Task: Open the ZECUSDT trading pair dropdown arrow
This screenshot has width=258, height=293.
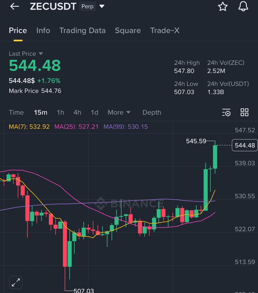Action: [102, 6]
